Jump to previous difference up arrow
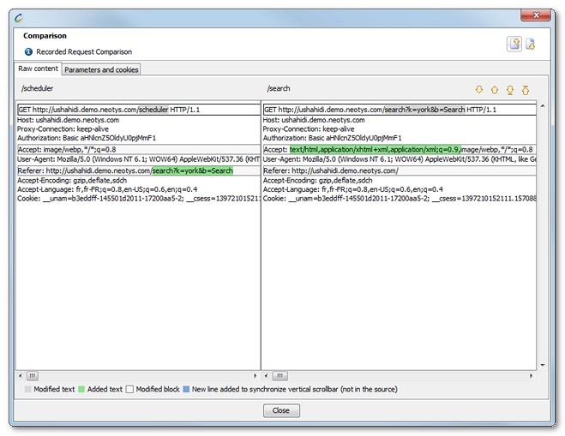This screenshot has width=565, height=436. [494, 89]
